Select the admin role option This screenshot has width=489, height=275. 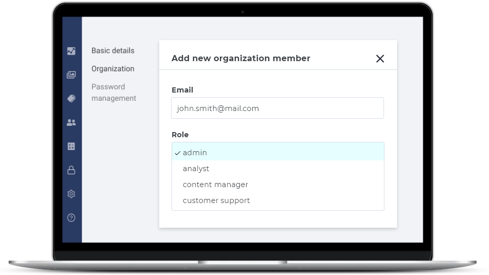pyautogui.click(x=195, y=153)
